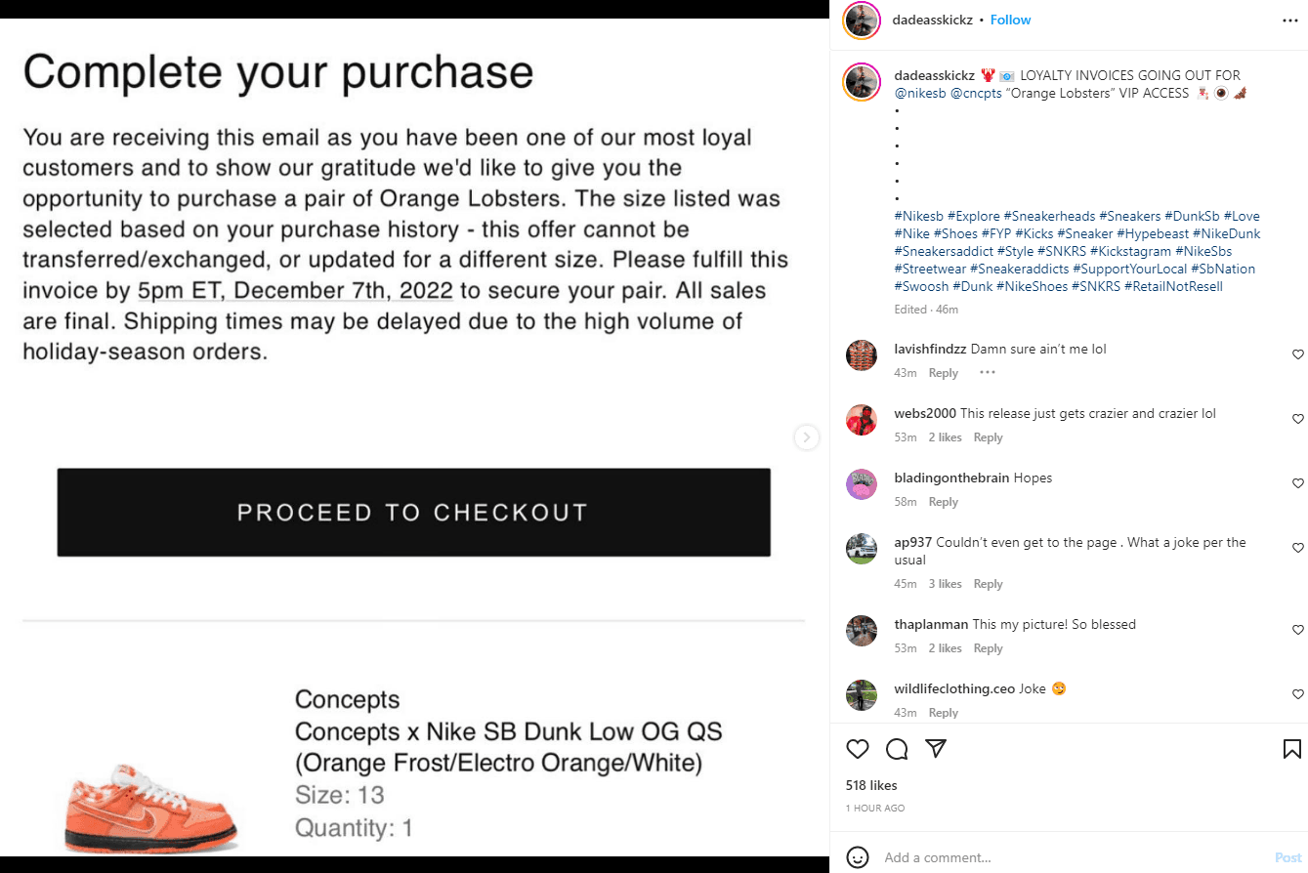Reply to bladingonthebrain's comment
The image size is (1308, 873).
[x=944, y=502]
